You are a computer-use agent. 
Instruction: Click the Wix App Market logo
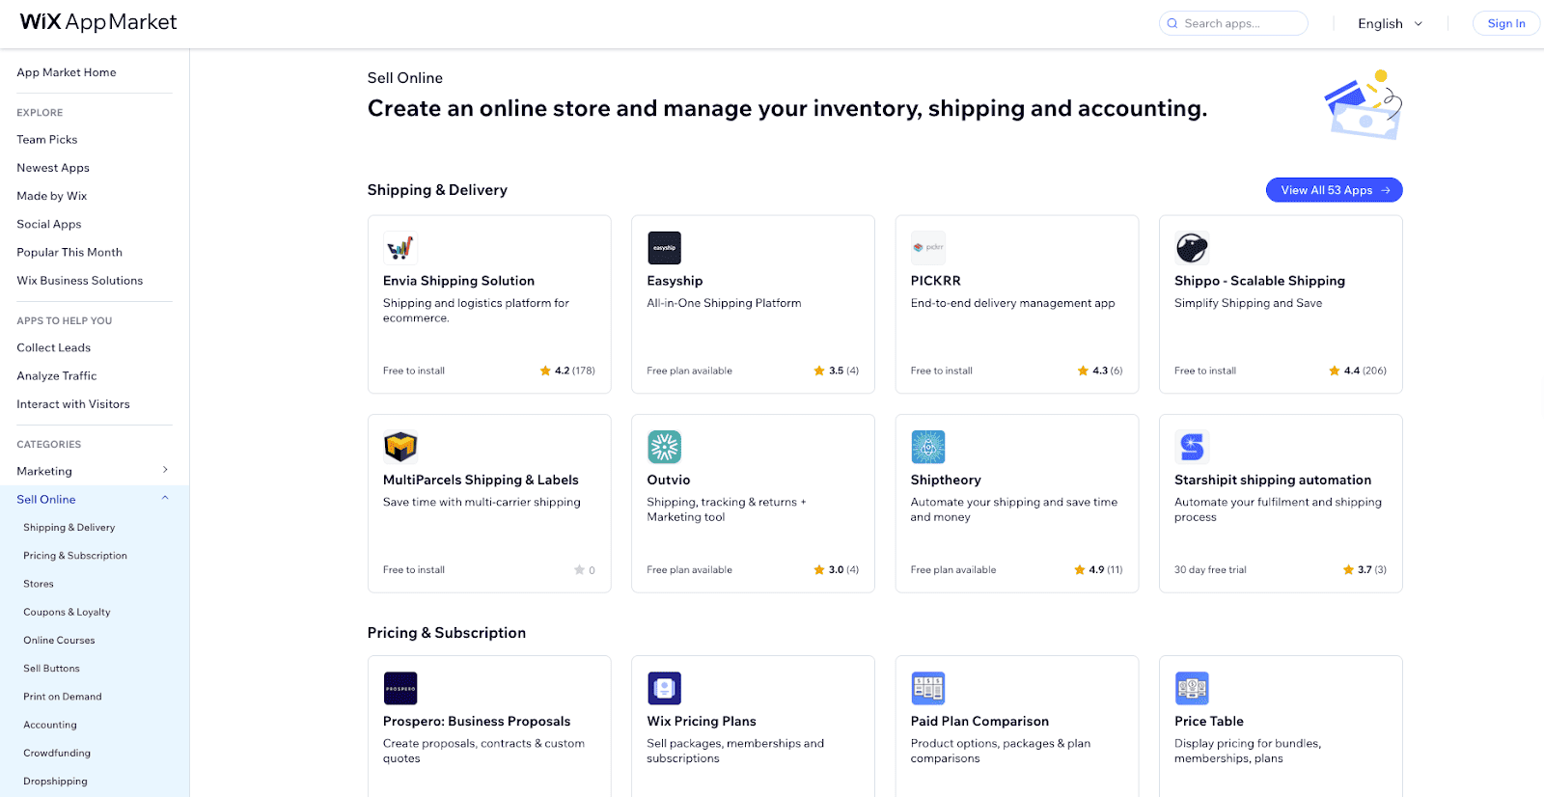[98, 22]
